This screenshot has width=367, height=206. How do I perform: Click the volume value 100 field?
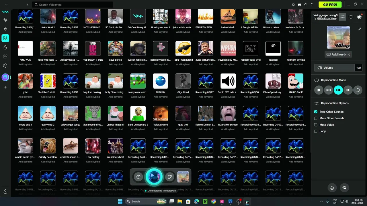pos(358,68)
